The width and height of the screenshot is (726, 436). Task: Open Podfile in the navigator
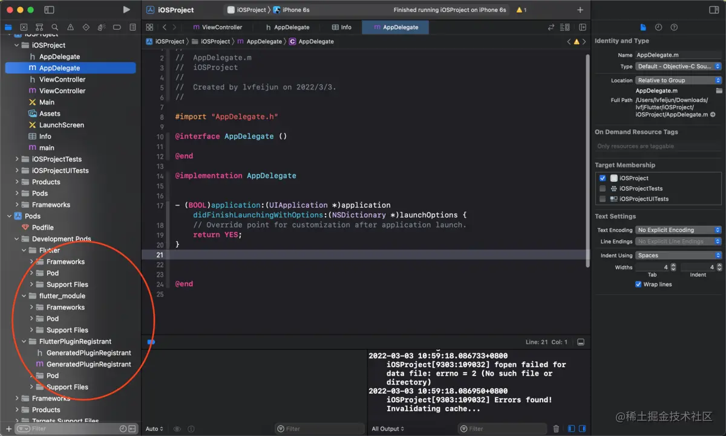coord(42,228)
